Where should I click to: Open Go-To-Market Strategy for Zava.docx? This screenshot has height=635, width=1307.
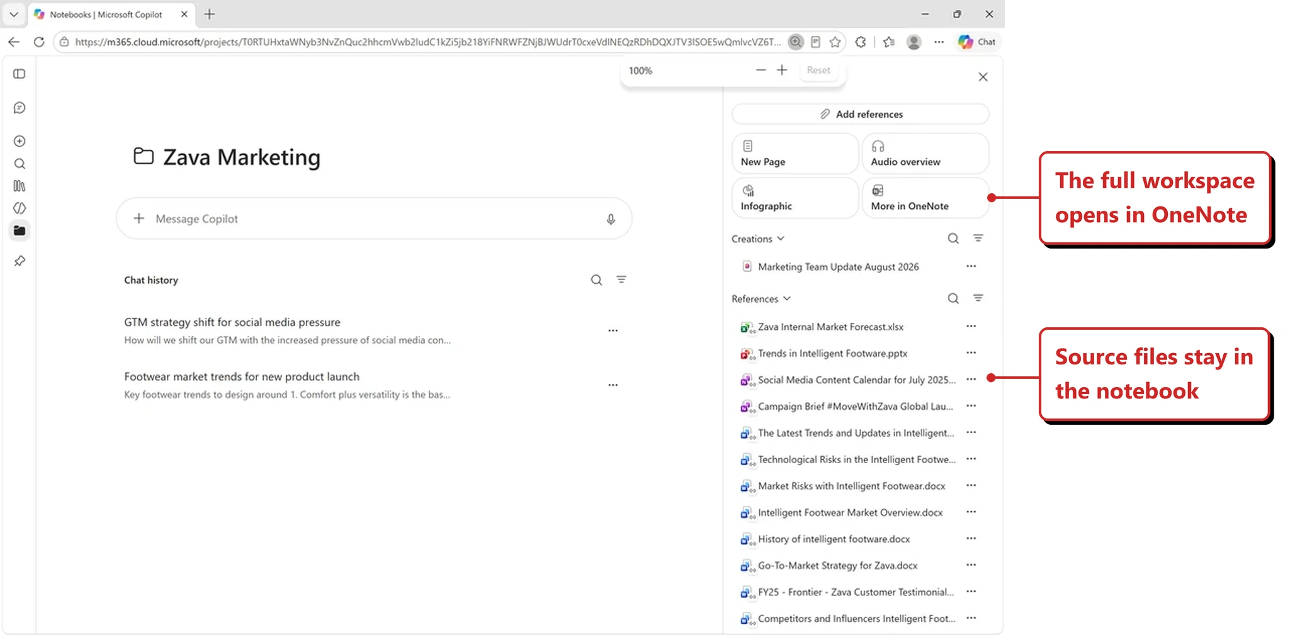[837, 566]
